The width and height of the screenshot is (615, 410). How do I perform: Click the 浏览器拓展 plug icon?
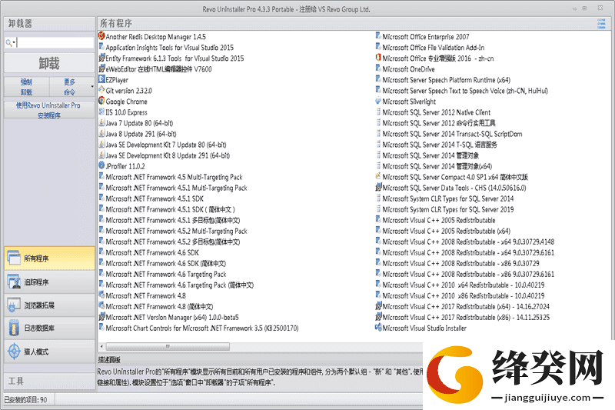[14, 305]
